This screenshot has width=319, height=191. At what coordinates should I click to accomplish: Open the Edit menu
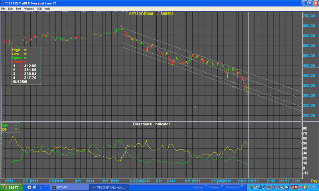(x=10, y=9)
